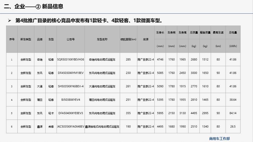Screen dimensions: 253x142
Task: Click the '(km)' unit under 最高车速
Action: point(218,46)
